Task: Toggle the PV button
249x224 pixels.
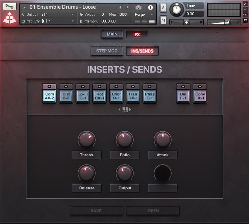Action: click(245, 20)
